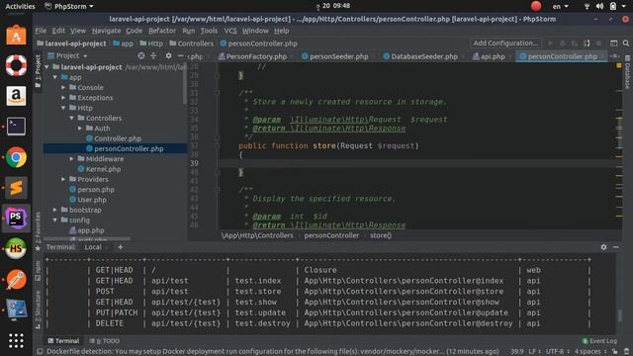This screenshot has width=633, height=356.
Task: Click the Controllers breadcrumb in navigation bar
Action: [191, 44]
